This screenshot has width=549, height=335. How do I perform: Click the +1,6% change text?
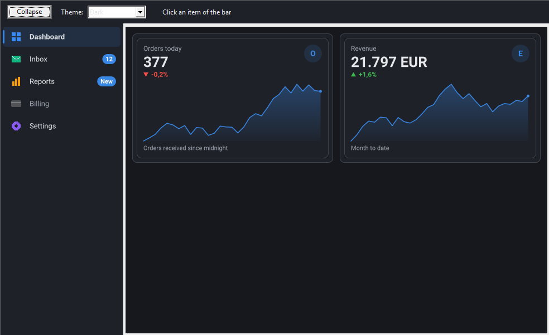pos(368,75)
